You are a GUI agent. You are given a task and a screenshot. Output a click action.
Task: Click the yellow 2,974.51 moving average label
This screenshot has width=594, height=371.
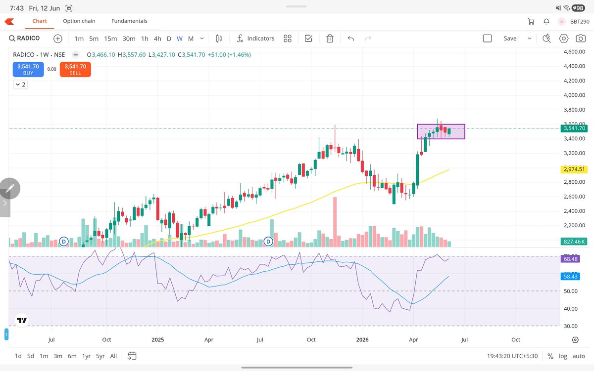pos(574,169)
